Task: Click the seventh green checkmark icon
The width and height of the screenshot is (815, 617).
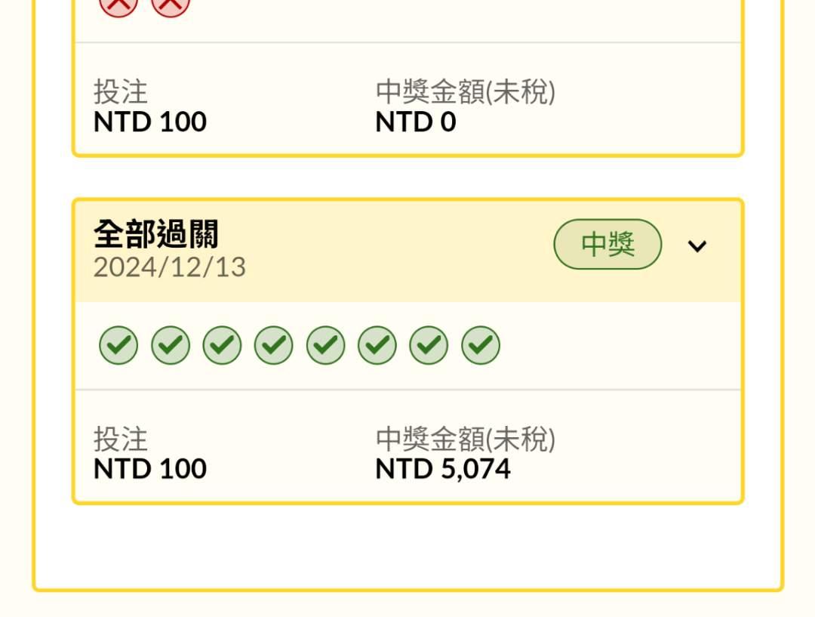Action: point(429,345)
